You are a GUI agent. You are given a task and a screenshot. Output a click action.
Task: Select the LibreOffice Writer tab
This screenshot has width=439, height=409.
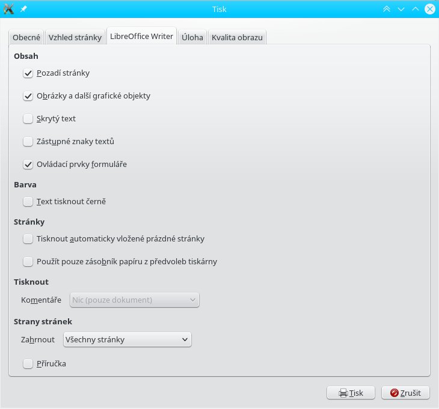click(141, 36)
